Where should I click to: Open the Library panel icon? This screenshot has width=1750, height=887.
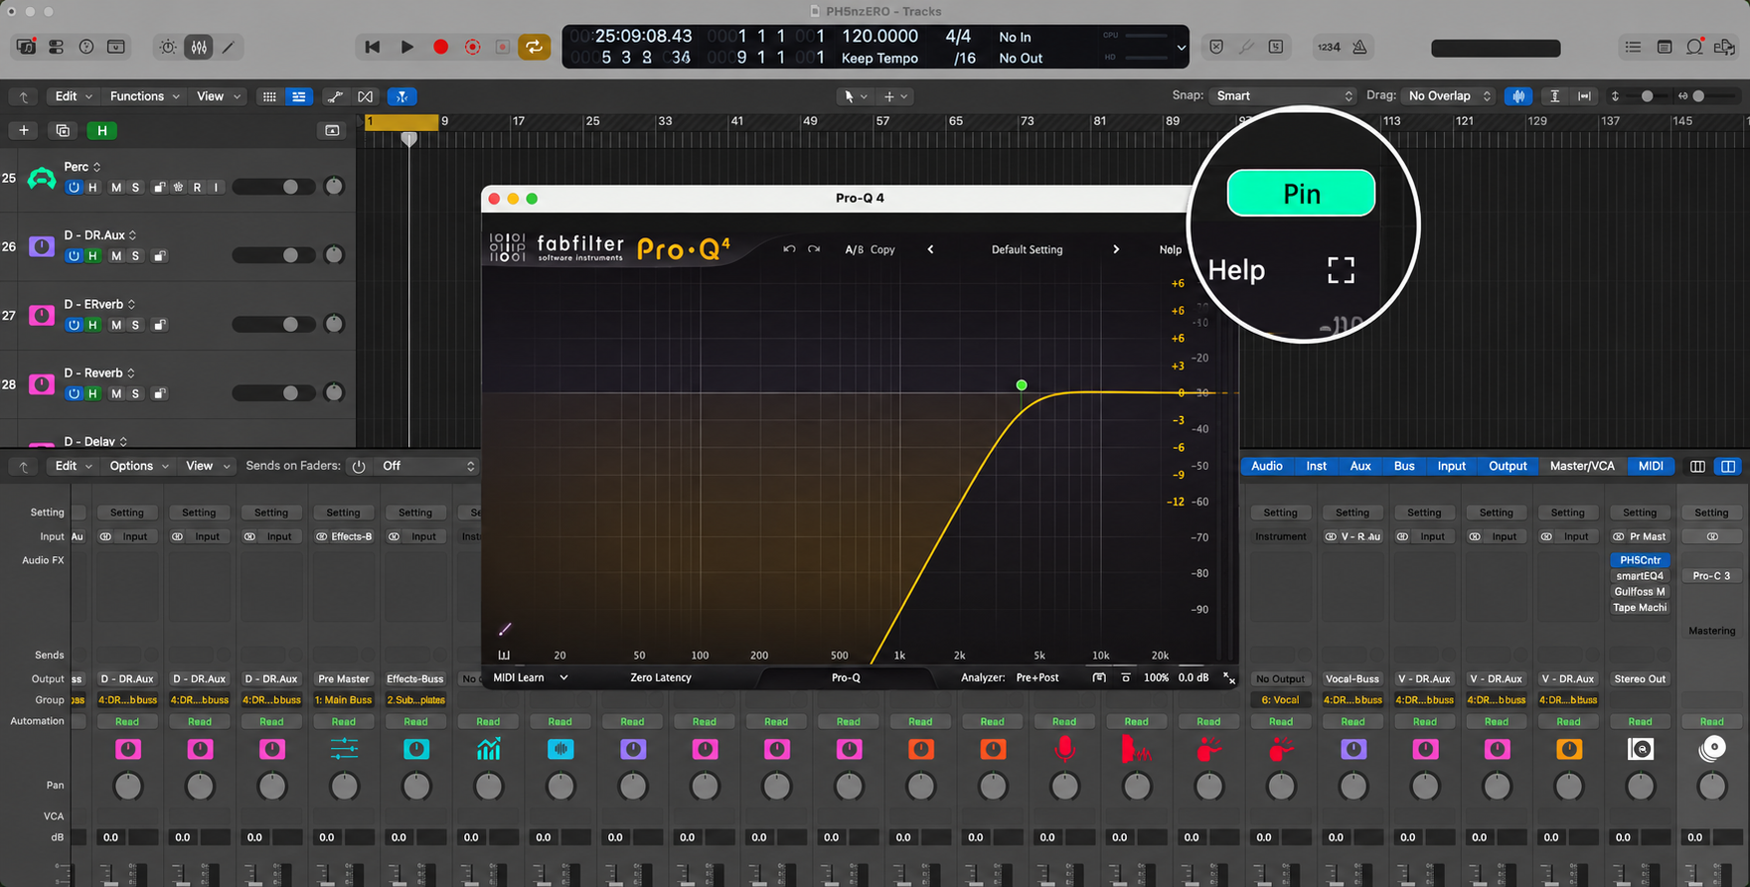pos(27,47)
